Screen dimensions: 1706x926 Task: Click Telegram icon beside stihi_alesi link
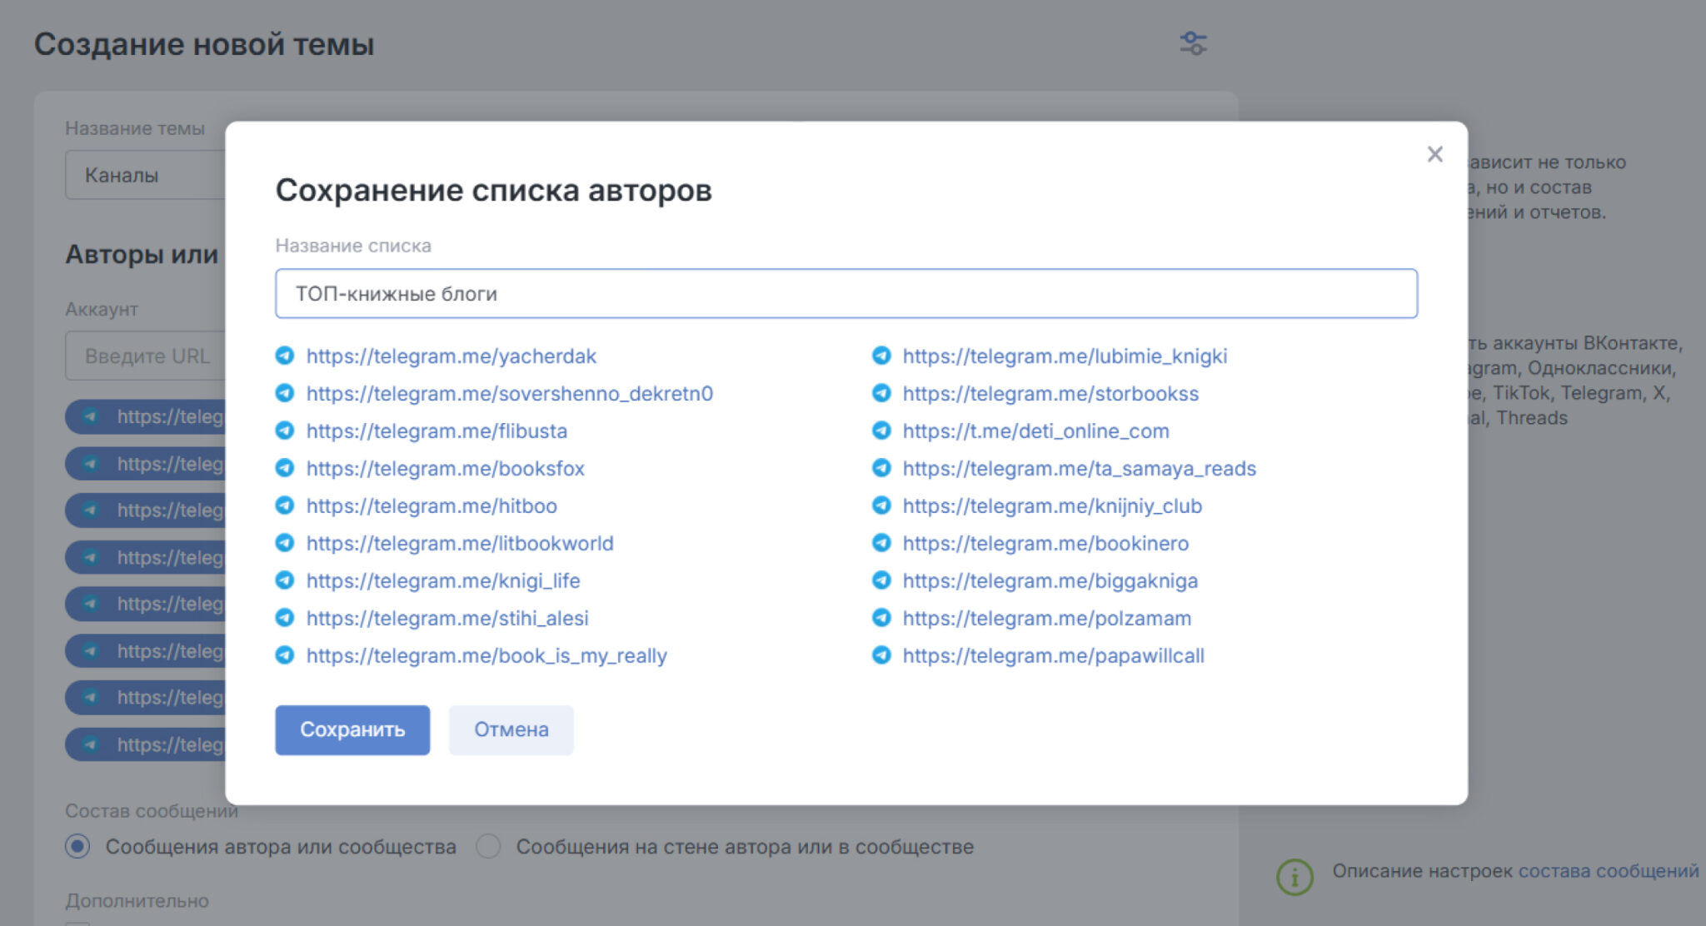pyautogui.click(x=285, y=618)
